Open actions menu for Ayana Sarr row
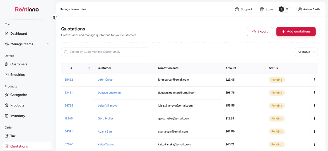Screen dimensions: 328x151 (314, 131)
